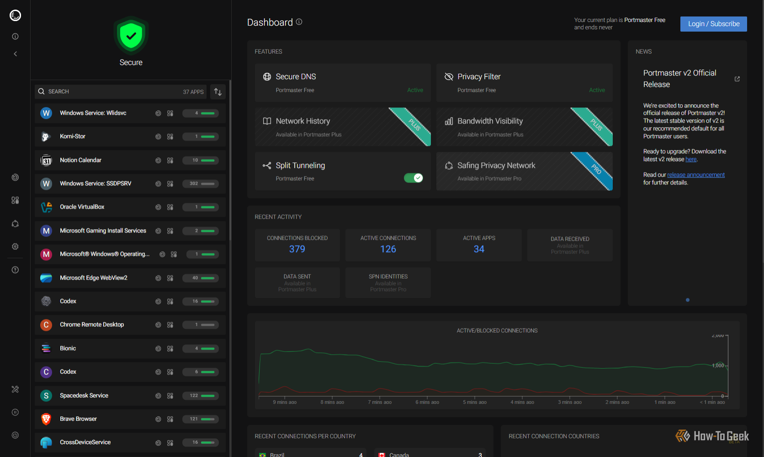Image resolution: width=764 pixels, height=457 pixels.
Task: Focus the app Search field
Action: [x=121, y=91]
